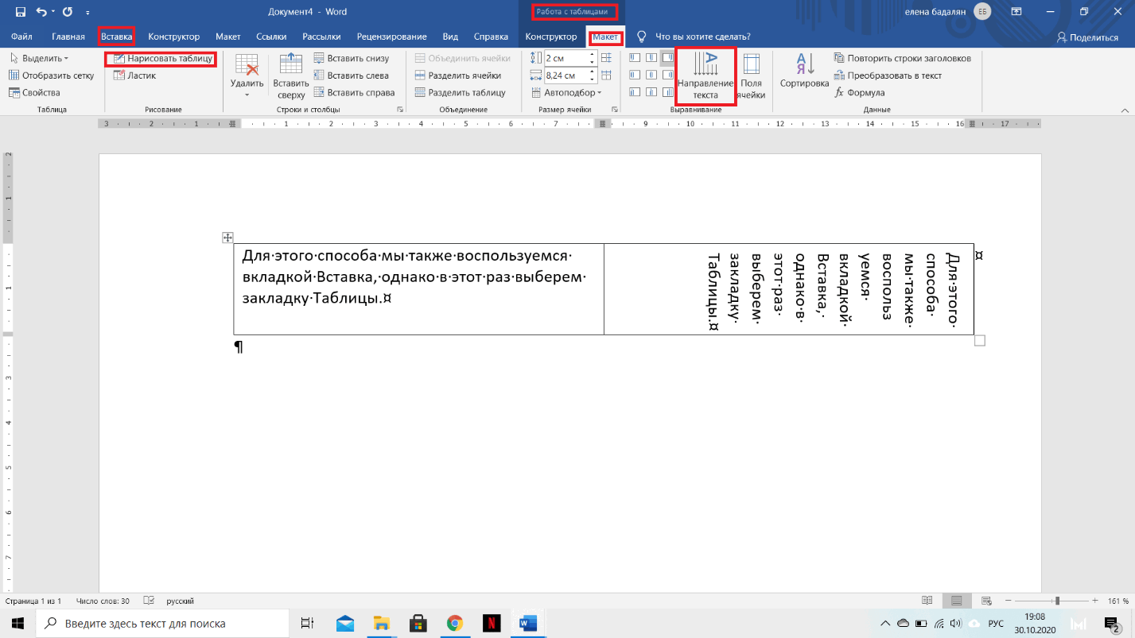The width and height of the screenshot is (1135, 638).
Task: Open the Insert (Вставка) tab
Action: click(x=116, y=37)
